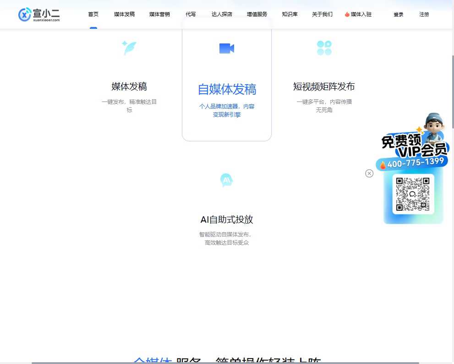Open the 媒体营销 navigation item

click(159, 14)
